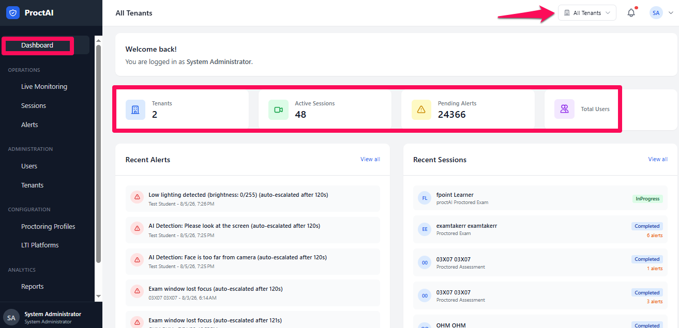
Task: Open Live Monitoring in sidebar
Action: click(44, 87)
